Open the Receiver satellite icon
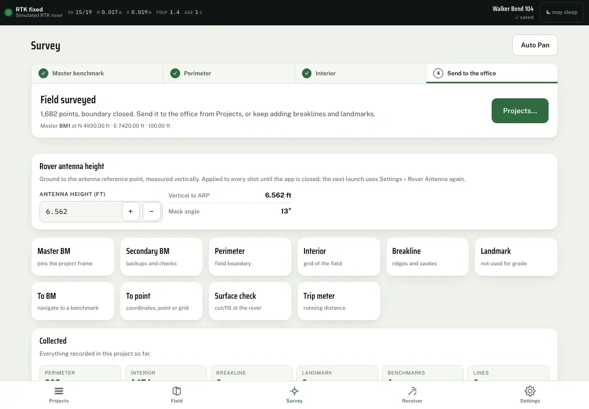Image resolution: width=589 pixels, height=409 pixels. [412, 391]
